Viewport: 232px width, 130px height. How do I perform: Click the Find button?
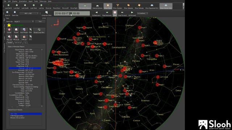click(40, 22)
